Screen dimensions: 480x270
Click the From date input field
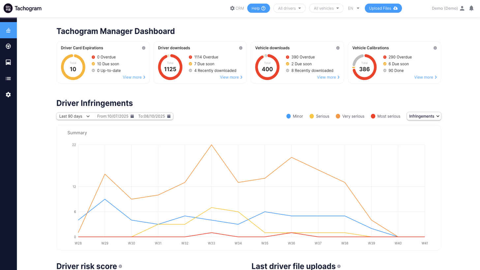coord(114,116)
